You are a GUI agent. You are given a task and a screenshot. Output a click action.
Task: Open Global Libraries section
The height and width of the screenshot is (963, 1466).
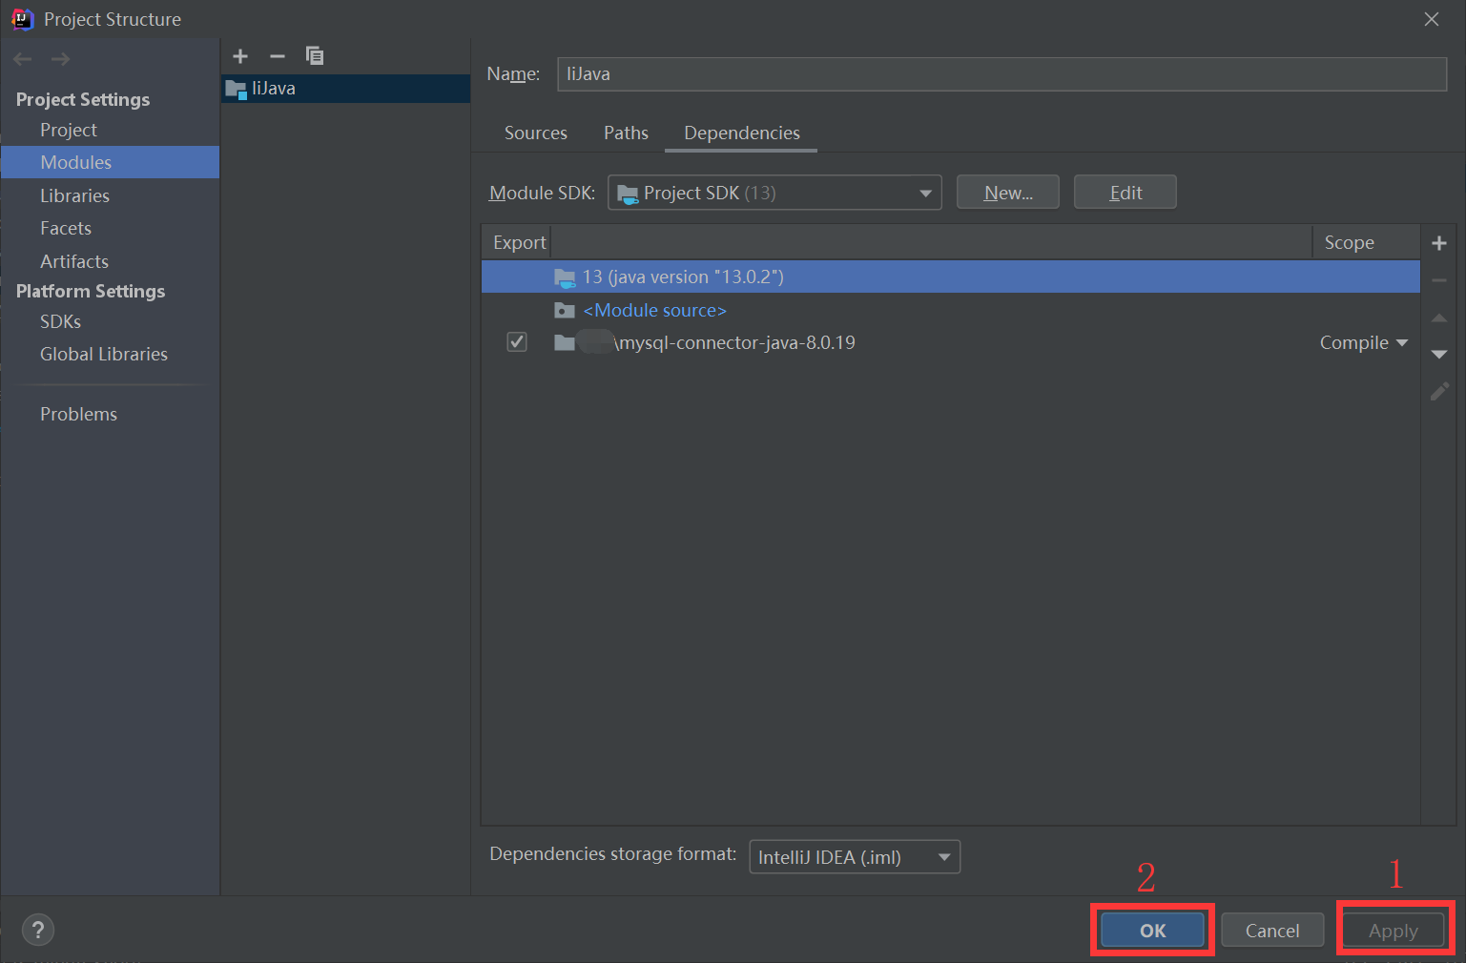104,354
